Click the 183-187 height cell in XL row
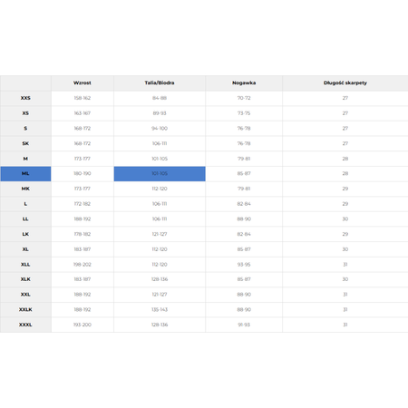The image size is (408, 408). [83, 249]
